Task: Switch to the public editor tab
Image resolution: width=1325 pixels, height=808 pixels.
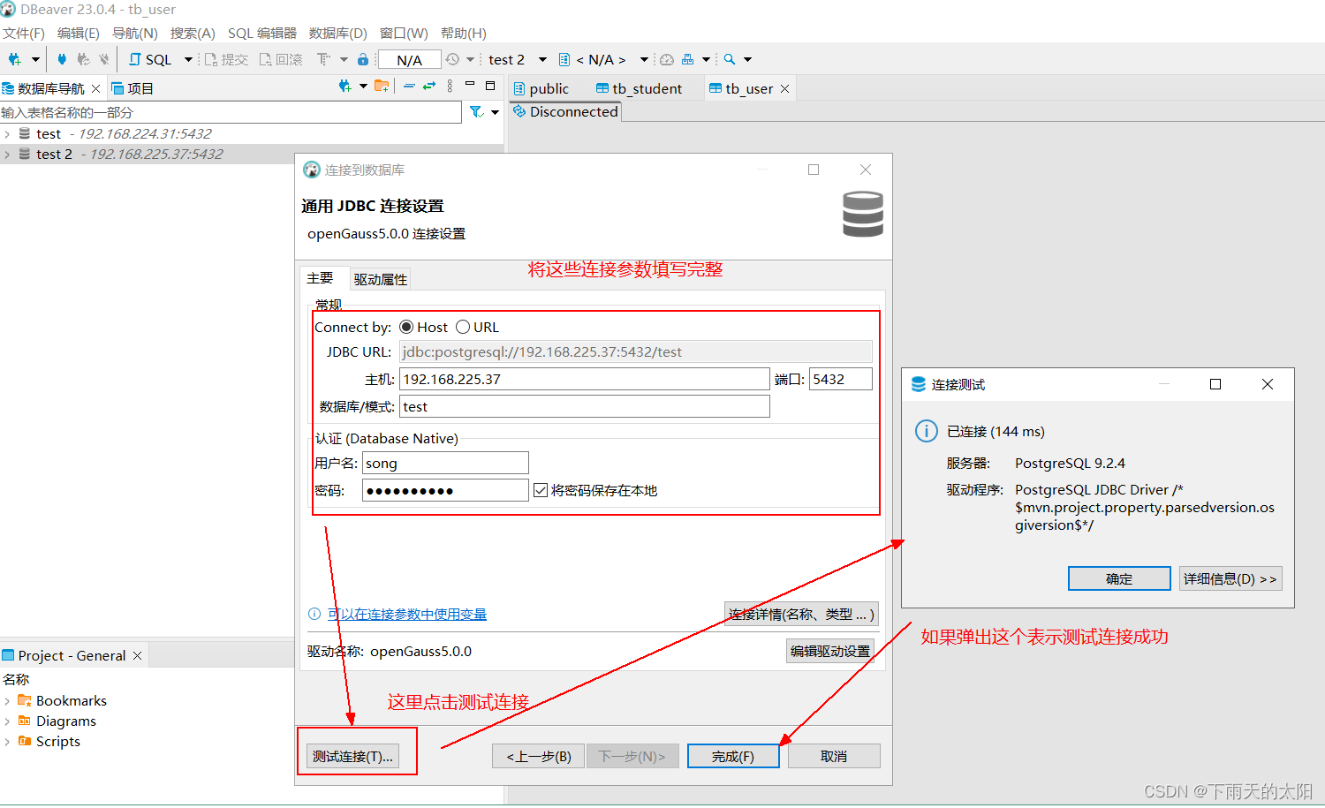Action: pos(541,88)
